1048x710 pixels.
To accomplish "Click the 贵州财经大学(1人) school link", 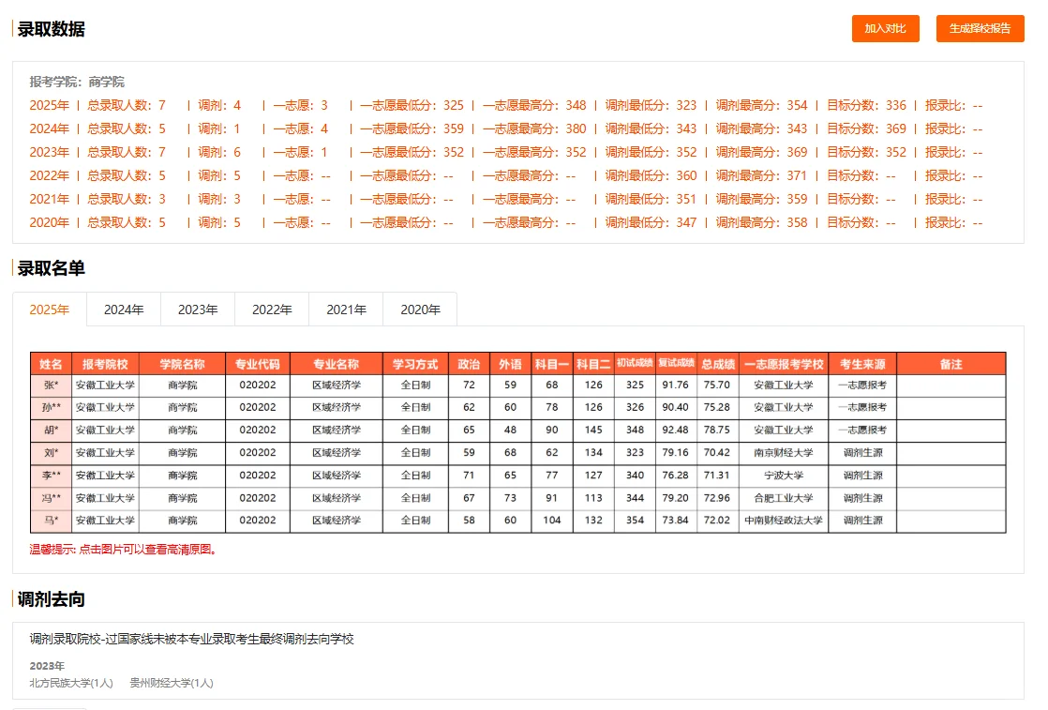I will point(173,683).
